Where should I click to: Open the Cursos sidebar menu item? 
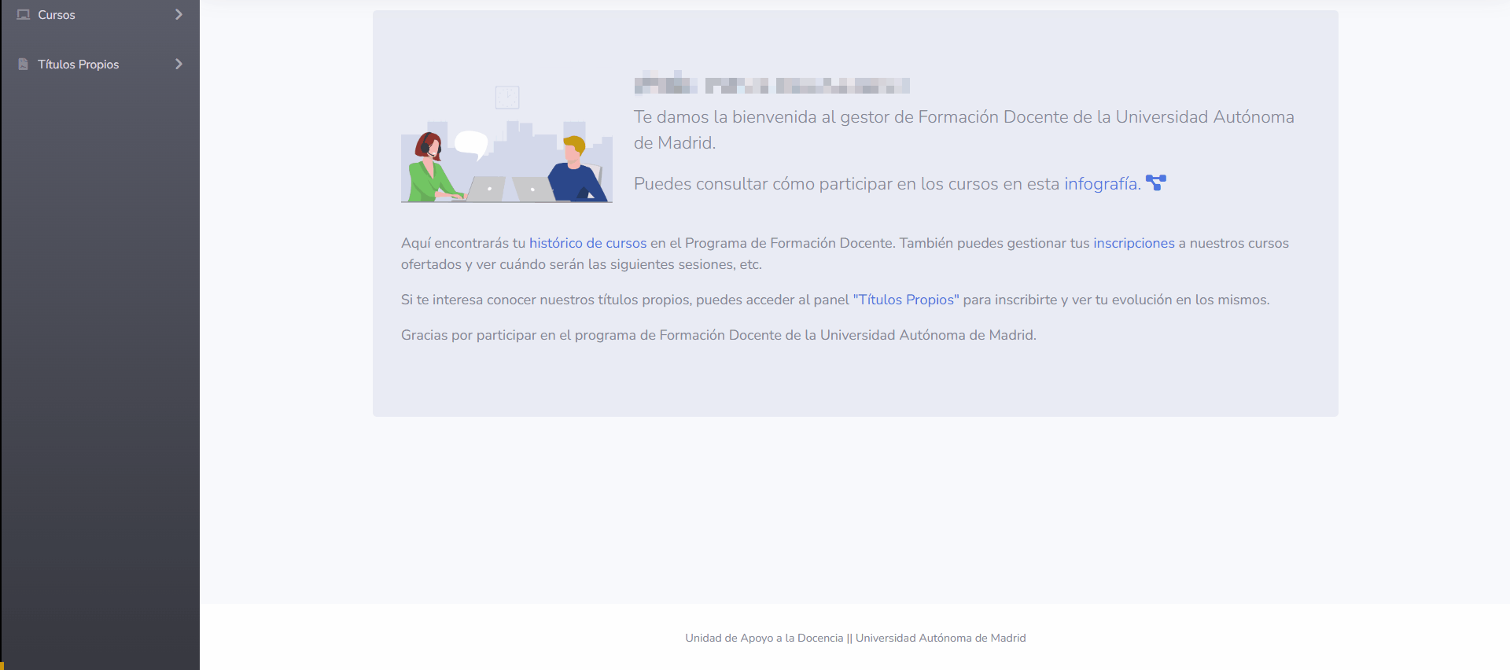(x=57, y=15)
